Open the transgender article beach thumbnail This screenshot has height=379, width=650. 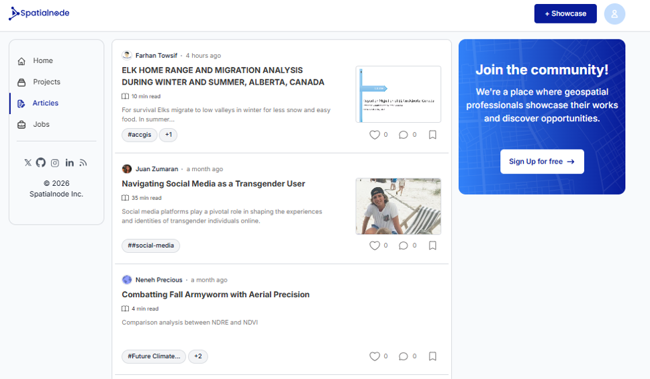pos(398,206)
